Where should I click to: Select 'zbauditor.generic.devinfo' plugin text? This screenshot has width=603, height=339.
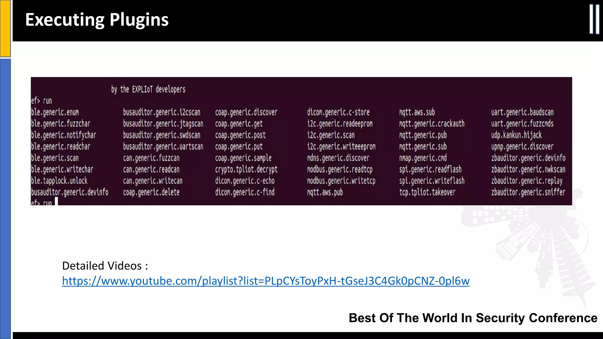[x=528, y=158]
